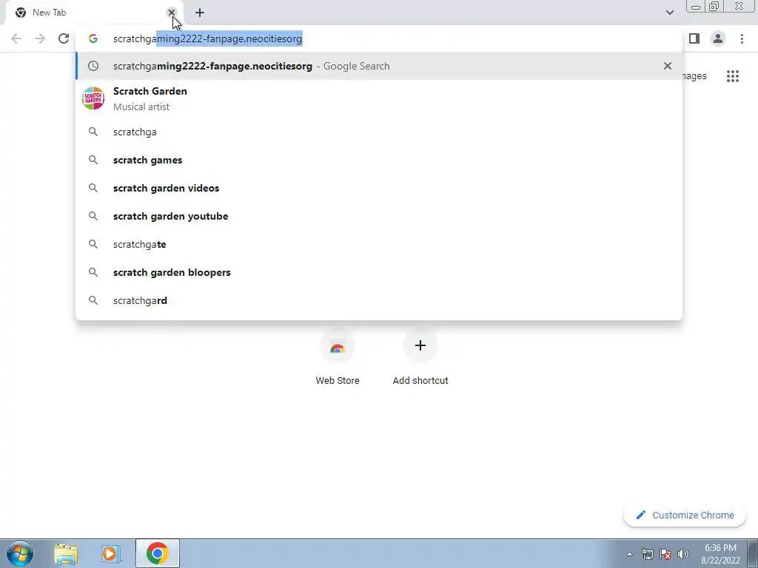This screenshot has width=758, height=568.
Task: Open the Images link on the page
Action: point(694,76)
